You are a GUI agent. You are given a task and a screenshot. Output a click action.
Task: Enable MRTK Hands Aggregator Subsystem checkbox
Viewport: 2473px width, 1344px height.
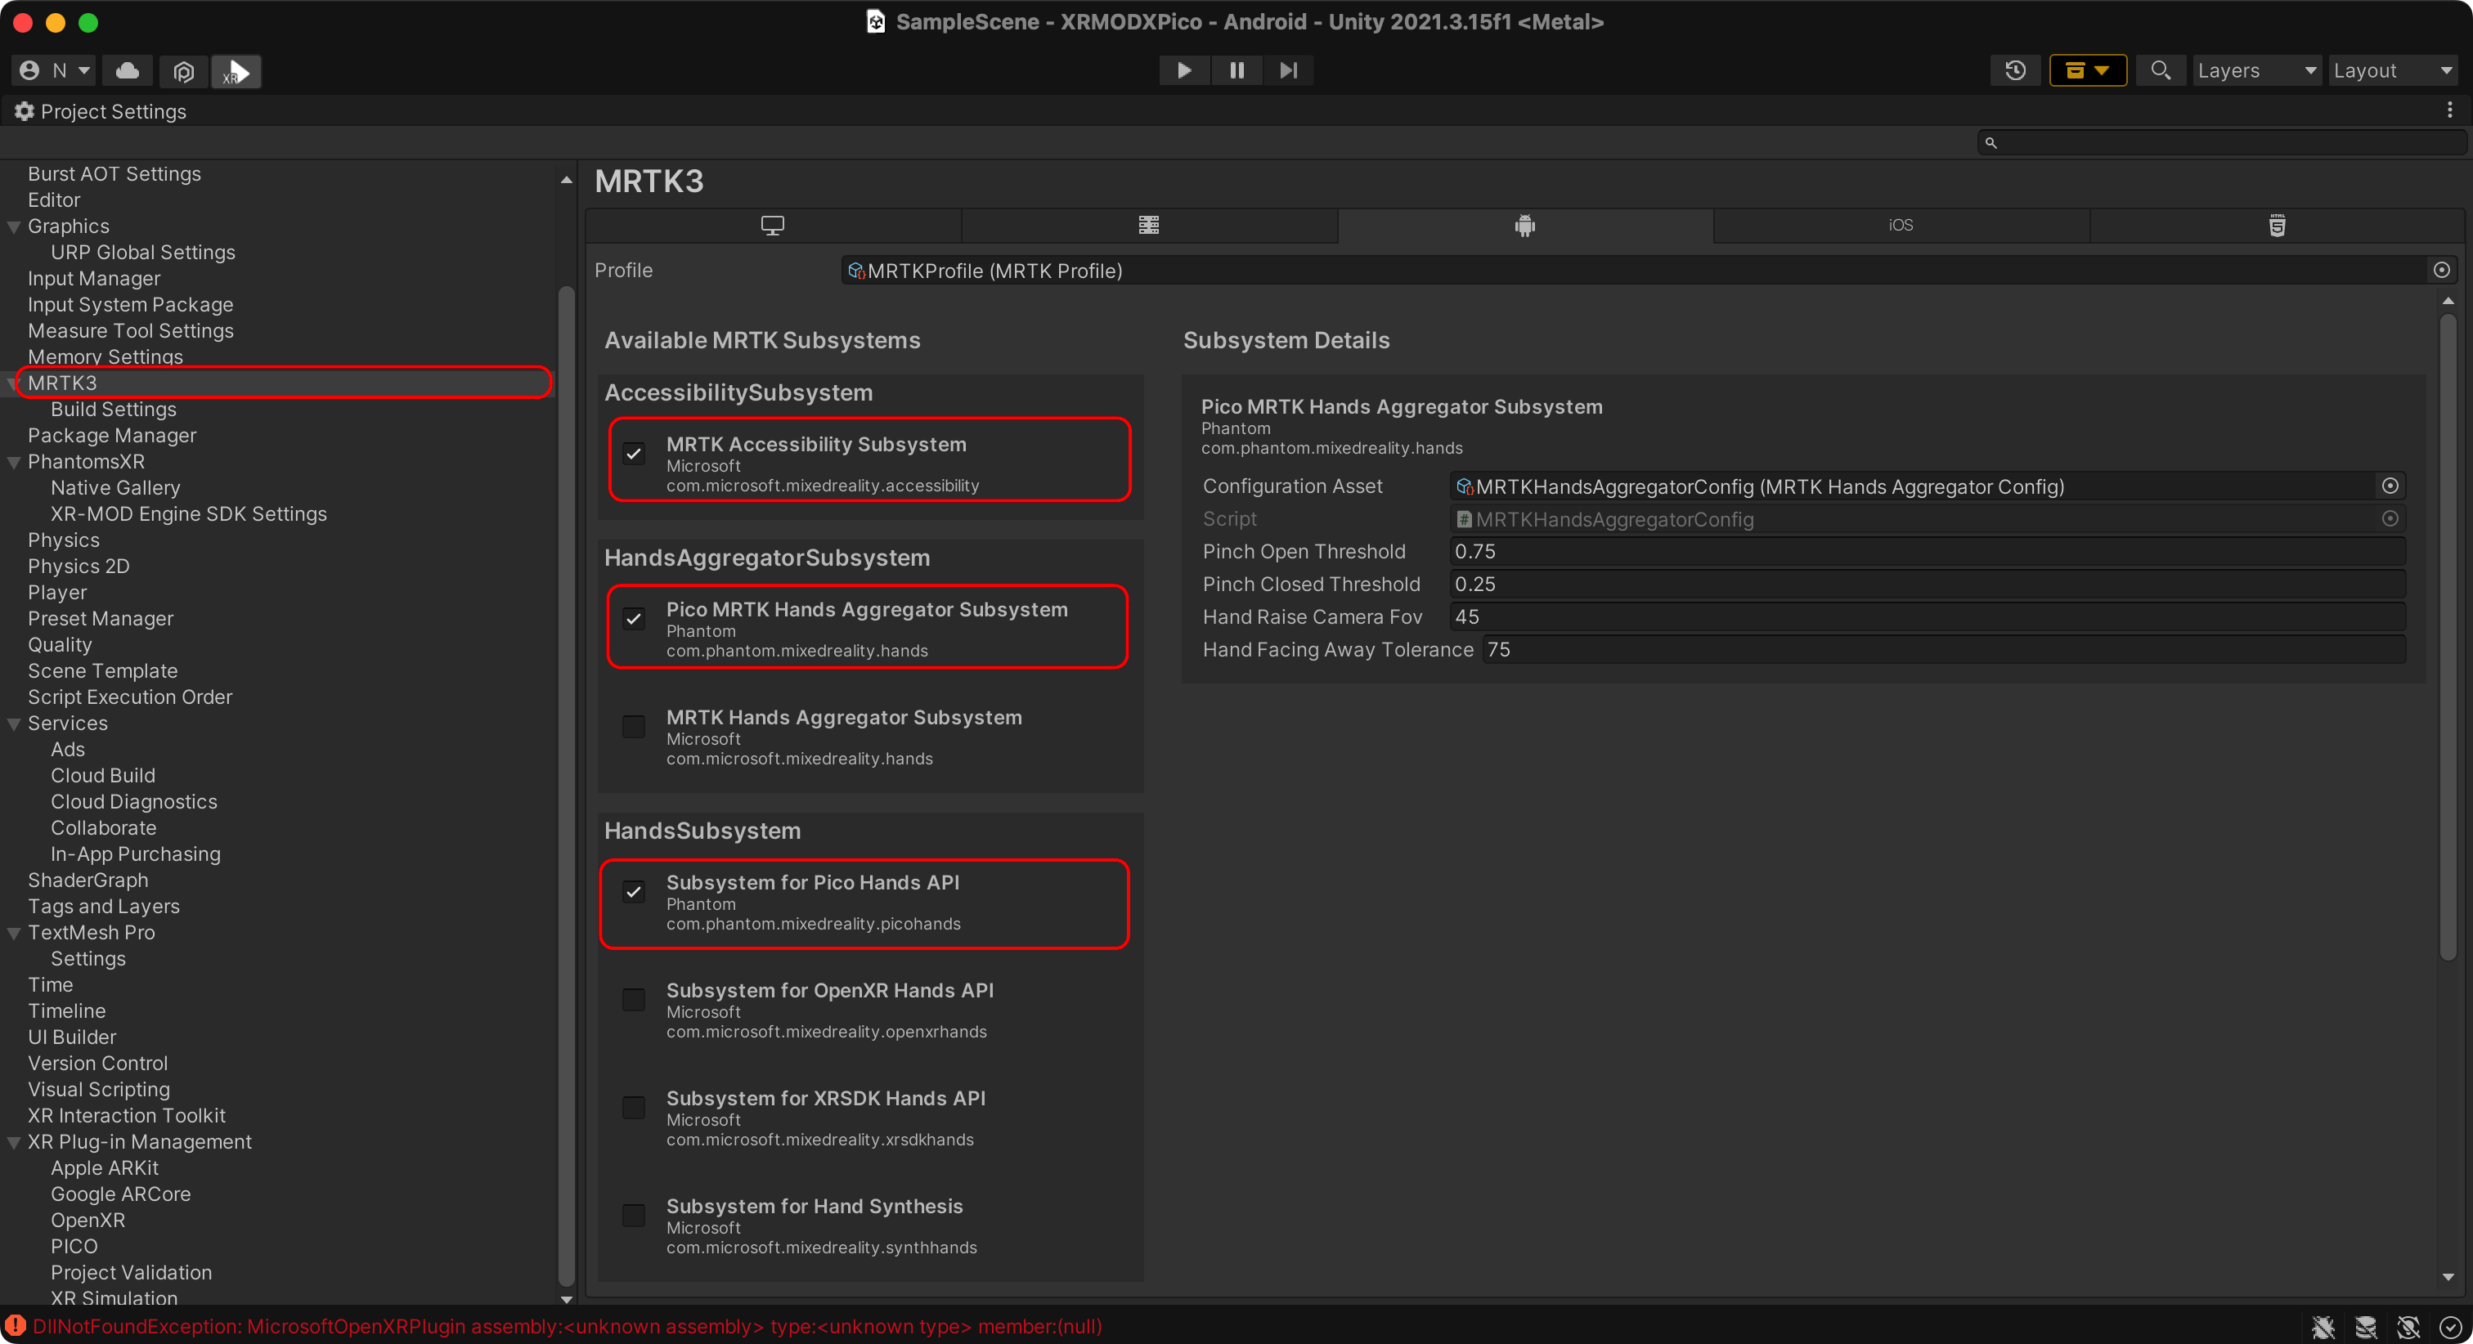click(x=634, y=727)
